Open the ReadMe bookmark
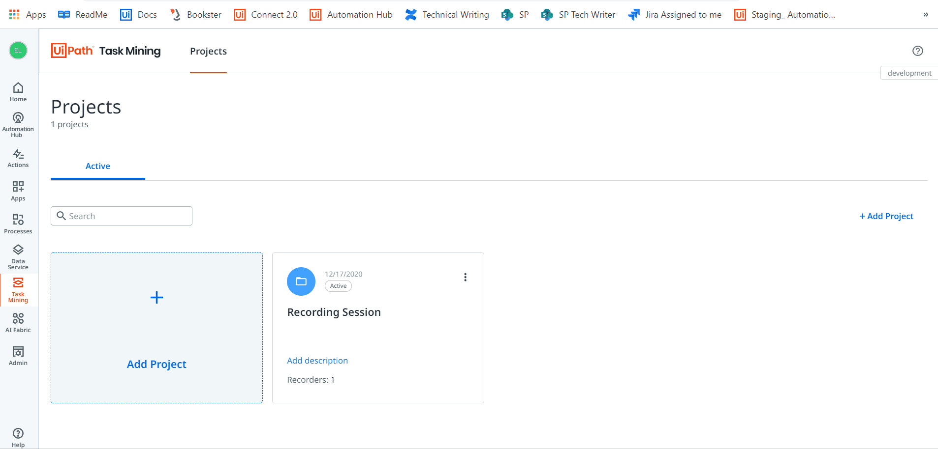938x449 pixels. [83, 14]
